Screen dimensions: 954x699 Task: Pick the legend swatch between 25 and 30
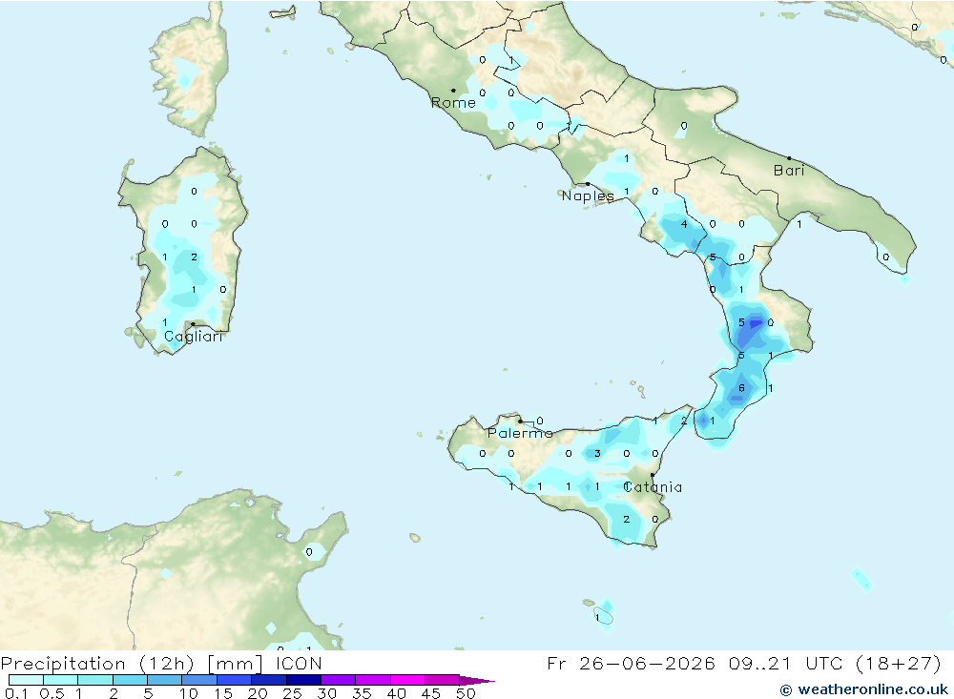click(303, 680)
